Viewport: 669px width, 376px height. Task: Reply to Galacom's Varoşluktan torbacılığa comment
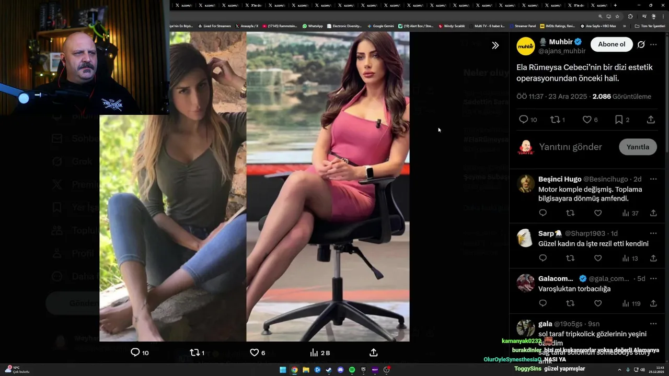coord(543,303)
